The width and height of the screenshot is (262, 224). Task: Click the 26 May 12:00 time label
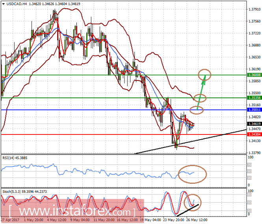click(197, 220)
